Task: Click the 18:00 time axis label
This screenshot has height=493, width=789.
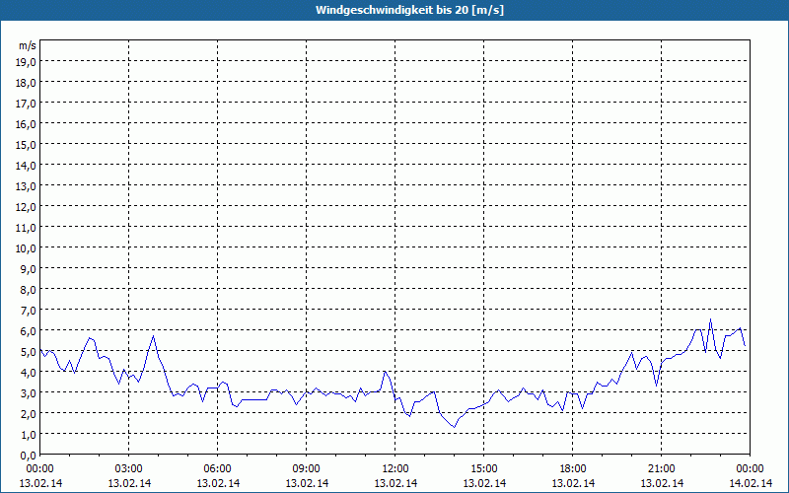Action: pos(573,469)
